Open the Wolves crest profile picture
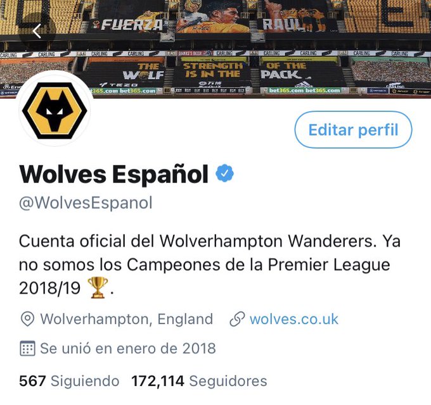The width and height of the screenshot is (431, 405). coord(55,110)
